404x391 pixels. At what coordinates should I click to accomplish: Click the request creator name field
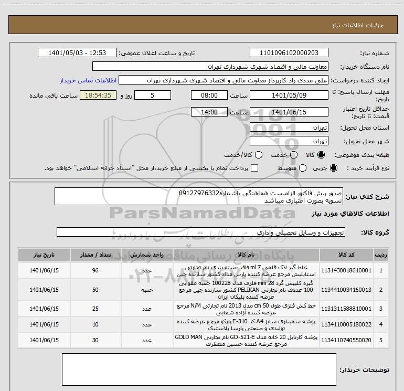coord(224,80)
